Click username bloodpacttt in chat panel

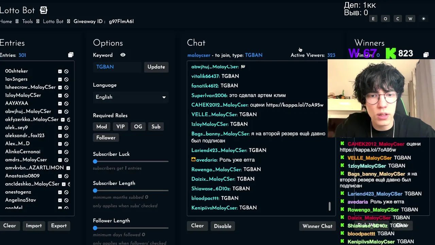tap(205, 198)
